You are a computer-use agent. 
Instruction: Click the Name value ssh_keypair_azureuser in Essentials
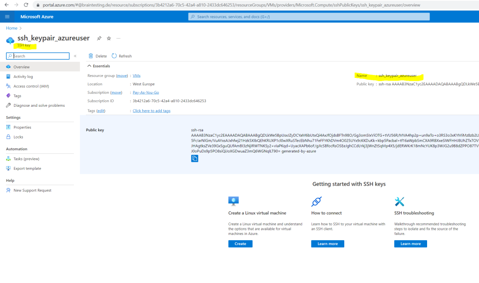[x=398, y=76]
